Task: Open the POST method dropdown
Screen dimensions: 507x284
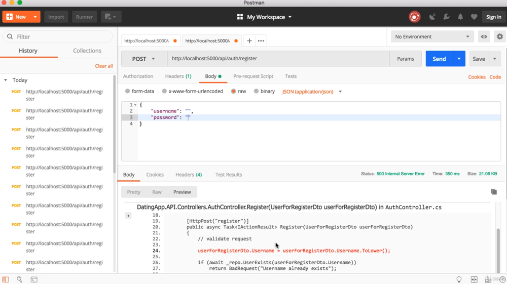Action: [x=143, y=59]
